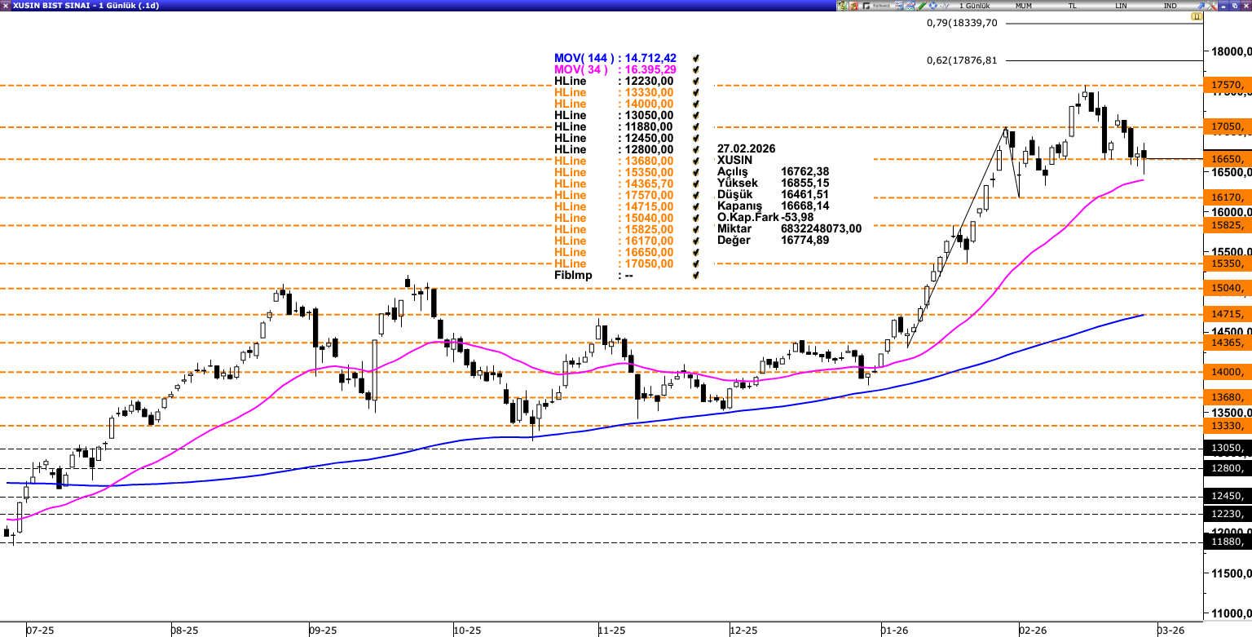Click the waveform indicator icon in title bar

[945, 6]
